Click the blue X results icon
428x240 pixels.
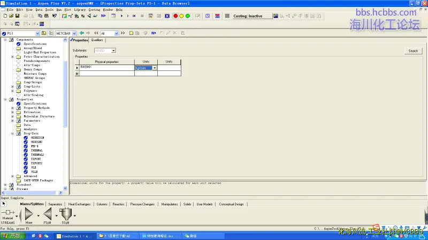[167, 16]
